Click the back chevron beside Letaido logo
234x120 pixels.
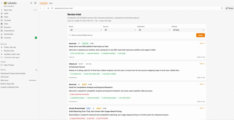[x=2, y=3]
